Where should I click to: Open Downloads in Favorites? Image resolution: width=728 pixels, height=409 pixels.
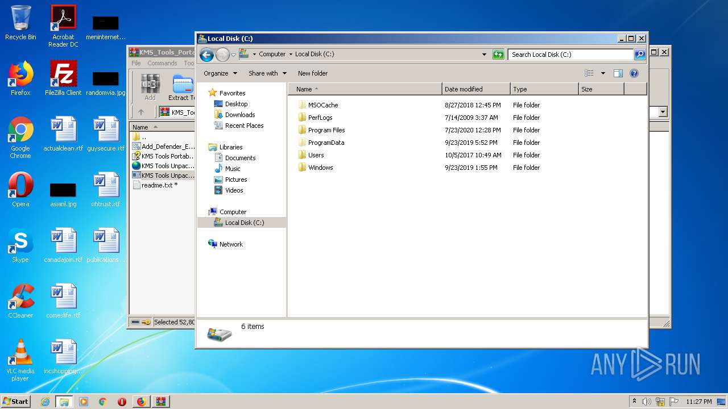pos(234,115)
